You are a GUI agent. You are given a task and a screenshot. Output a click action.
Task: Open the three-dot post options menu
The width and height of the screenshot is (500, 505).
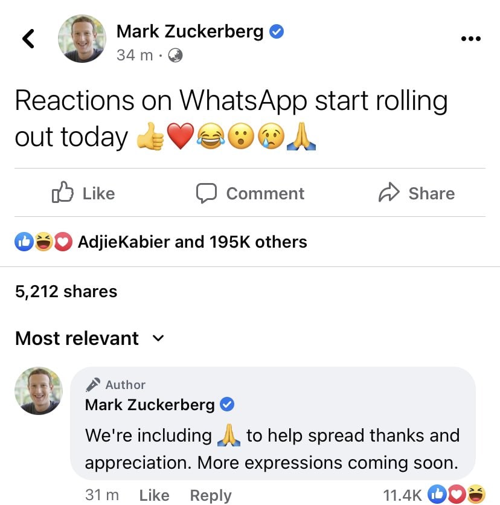pos(470,39)
